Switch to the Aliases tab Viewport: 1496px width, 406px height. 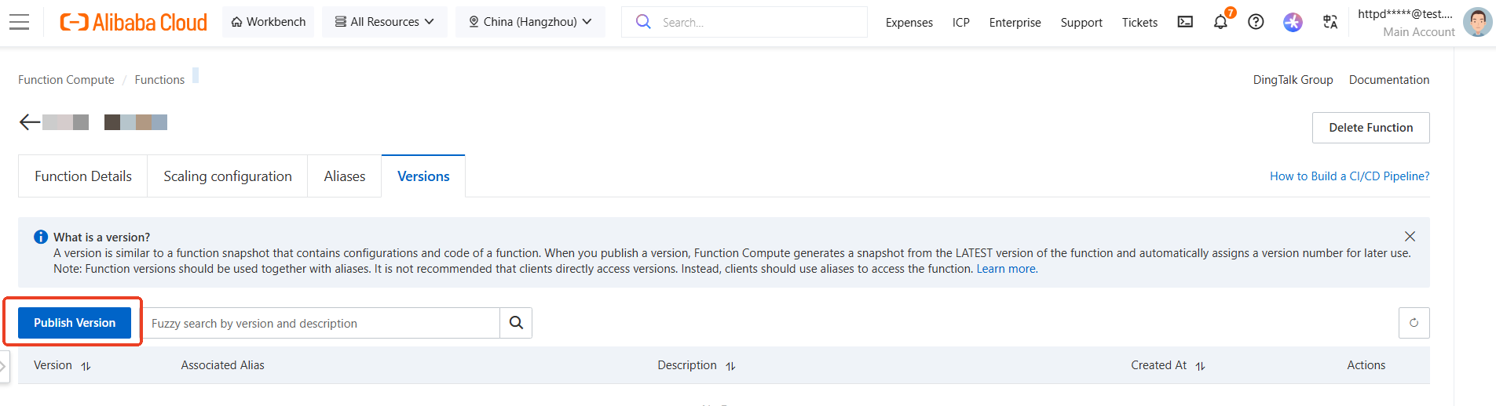[344, 176]
